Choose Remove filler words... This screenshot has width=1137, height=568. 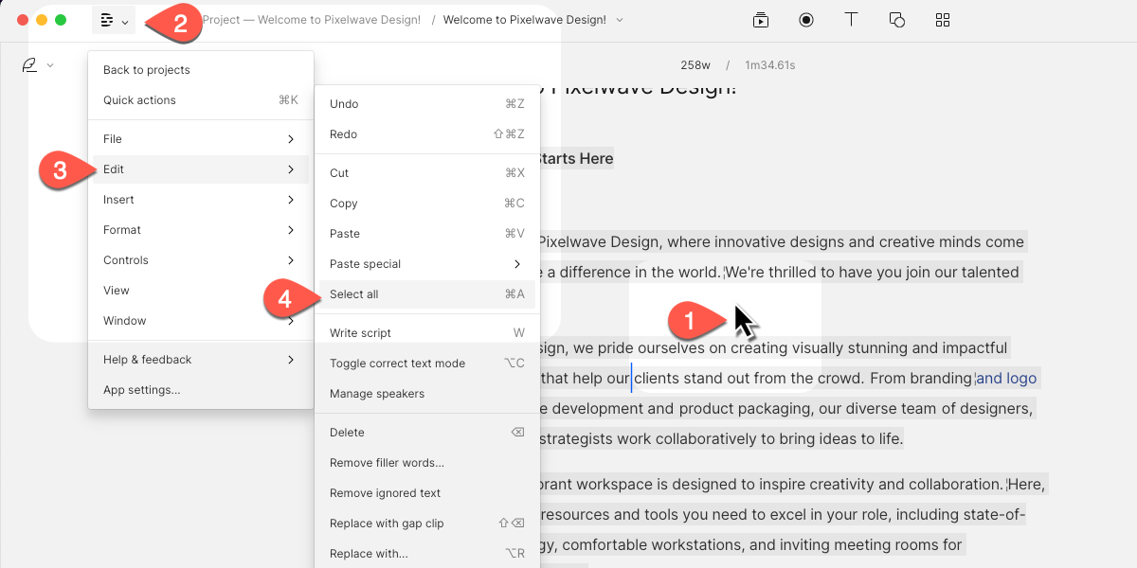coord(427,463)
